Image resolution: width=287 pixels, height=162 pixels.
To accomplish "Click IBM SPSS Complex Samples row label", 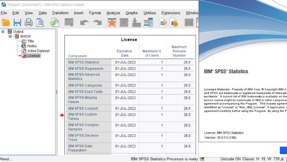I will point(84,127).
